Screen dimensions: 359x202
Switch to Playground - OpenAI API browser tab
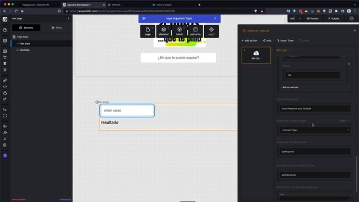coord(35,4)
